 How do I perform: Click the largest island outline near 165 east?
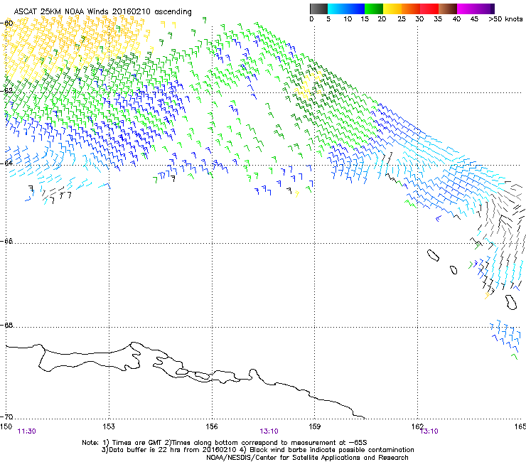(511, 302)
